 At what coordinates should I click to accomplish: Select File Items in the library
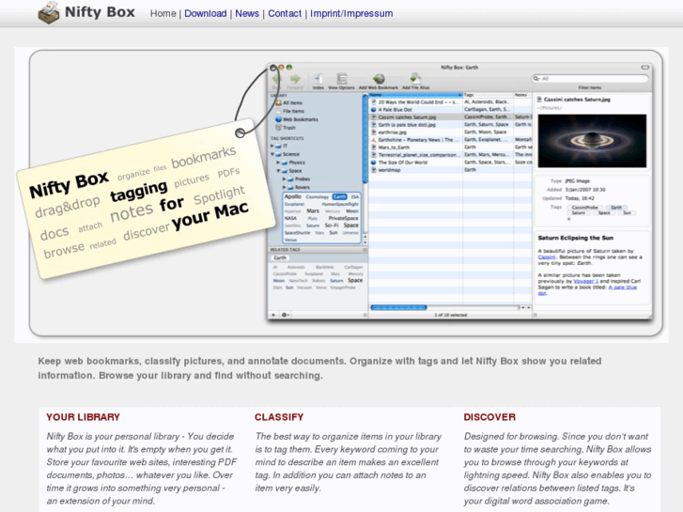pyautogui.click(x=290, y=111)
